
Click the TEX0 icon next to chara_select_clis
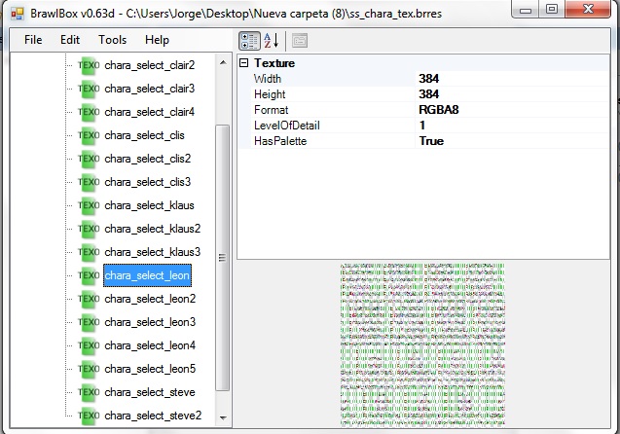[x=89, y=135]
